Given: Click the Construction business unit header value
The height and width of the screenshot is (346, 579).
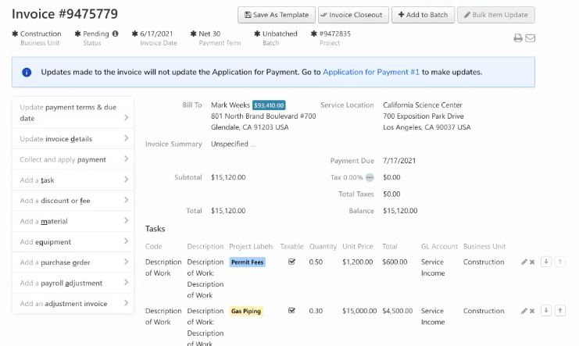Looking at the screenshot, I should click(x=41, y=34).
